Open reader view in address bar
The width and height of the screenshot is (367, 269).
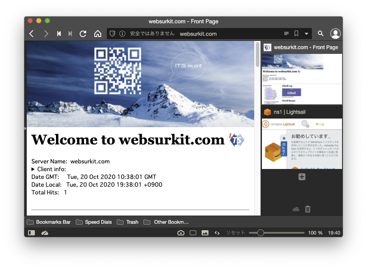coord(286,34)
